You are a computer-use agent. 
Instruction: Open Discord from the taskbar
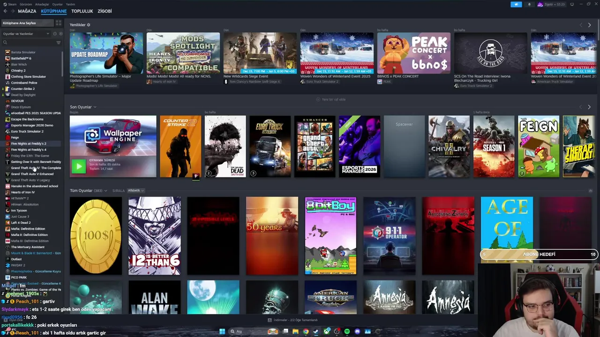click(x=357, y=331)
